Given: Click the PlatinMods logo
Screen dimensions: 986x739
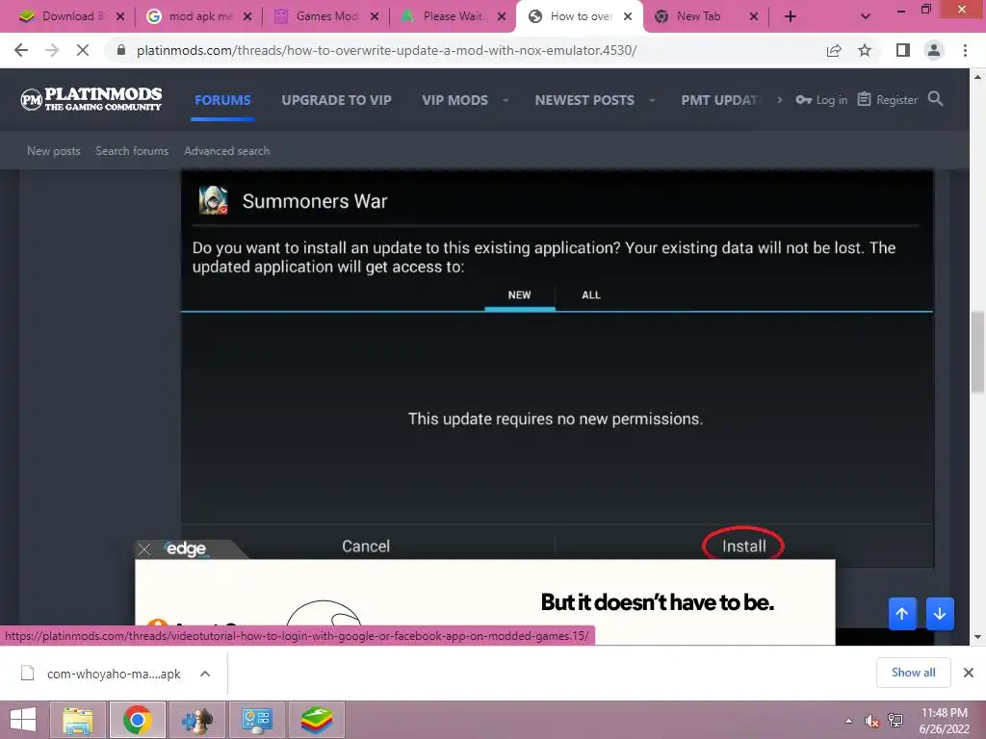Looking at the screenshot, I should coord(91,99).
